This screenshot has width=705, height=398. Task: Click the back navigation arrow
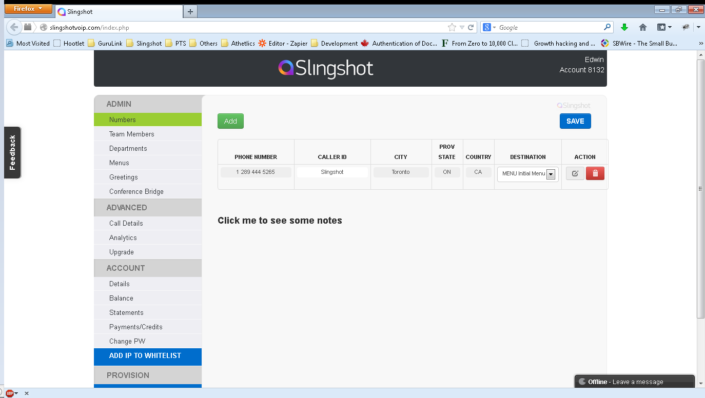(13, 27)
